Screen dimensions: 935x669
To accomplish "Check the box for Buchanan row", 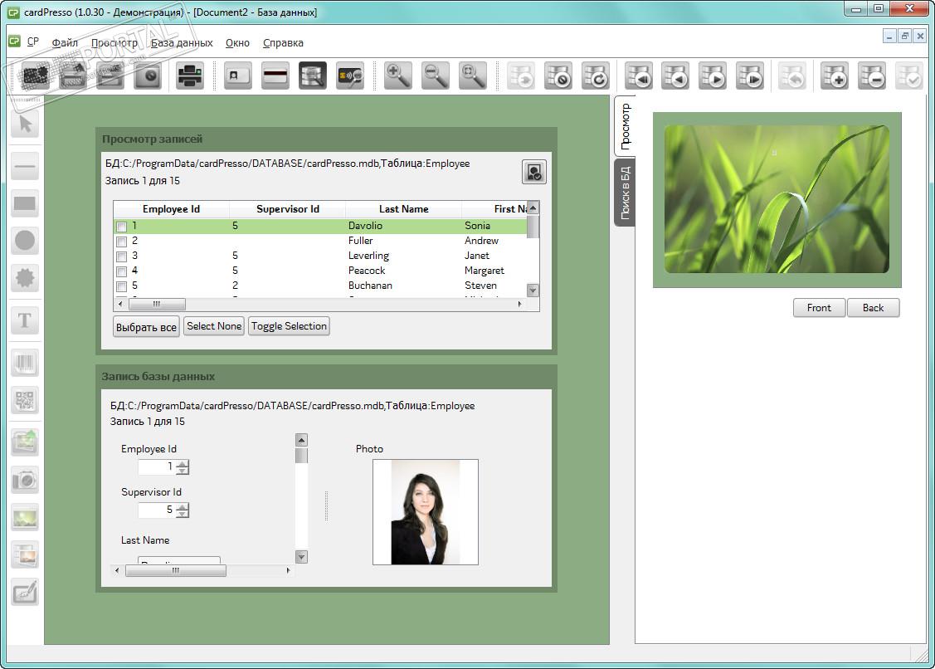I will click(x=121, y=286).
